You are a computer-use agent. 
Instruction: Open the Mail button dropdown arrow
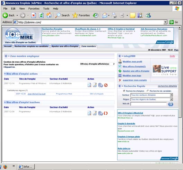pyautogui.click(x=109, y=15)
